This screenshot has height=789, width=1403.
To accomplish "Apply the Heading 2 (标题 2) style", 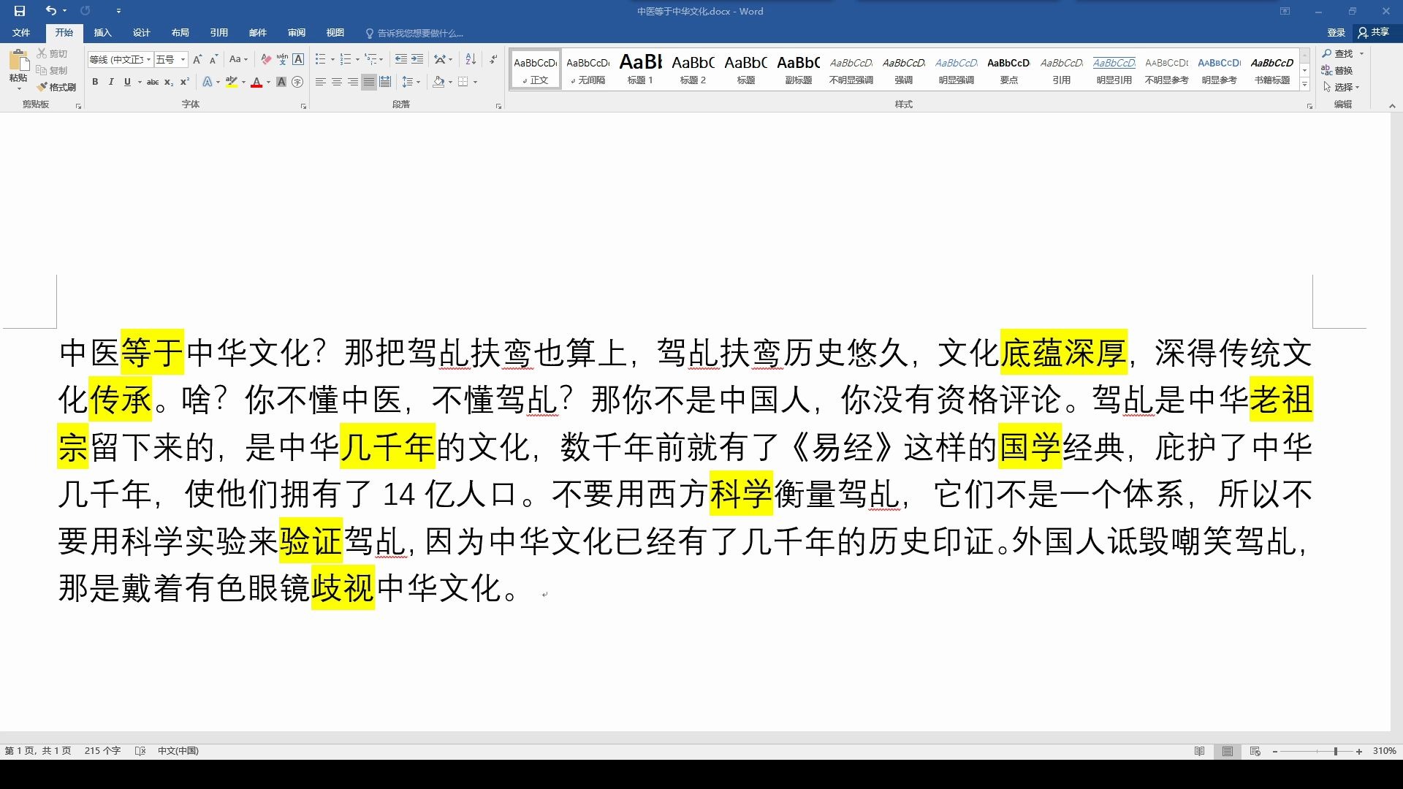I will (x=693, y=69).
